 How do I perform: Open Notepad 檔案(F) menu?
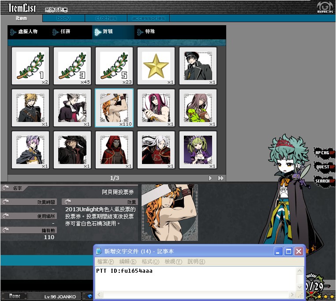point(105,262)
